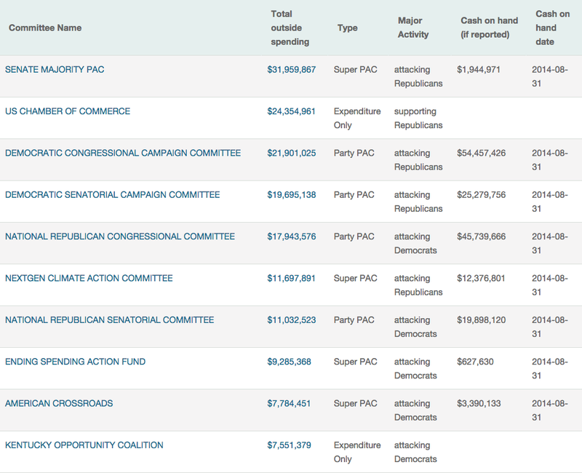The image size is (582, 473).
Task: Open the $11,697,891 spending amount link
Action: click(x=291, y=279)
